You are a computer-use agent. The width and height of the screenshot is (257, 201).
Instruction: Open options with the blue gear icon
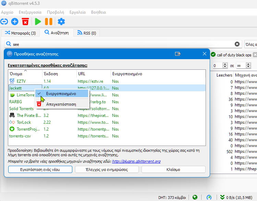point(61,22)
